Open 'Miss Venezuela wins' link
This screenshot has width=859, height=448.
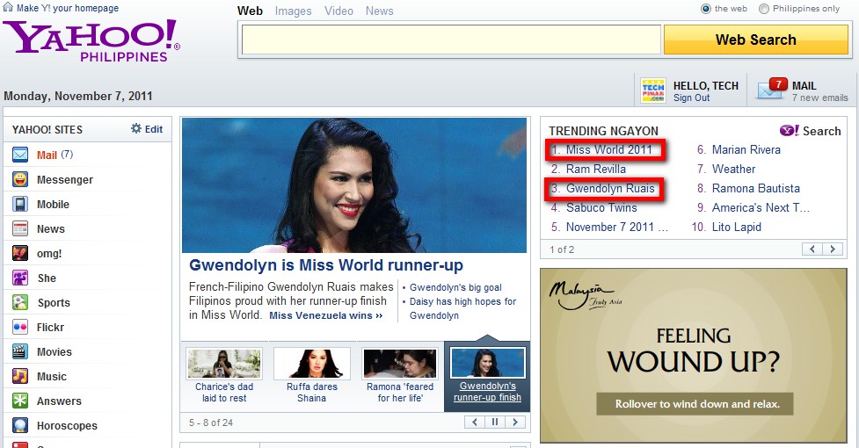tap(326, 315)
